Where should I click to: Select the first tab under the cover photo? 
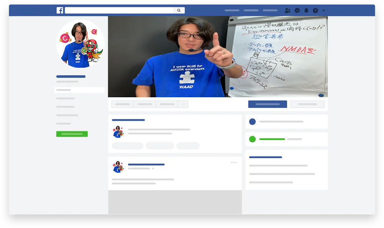123,104
